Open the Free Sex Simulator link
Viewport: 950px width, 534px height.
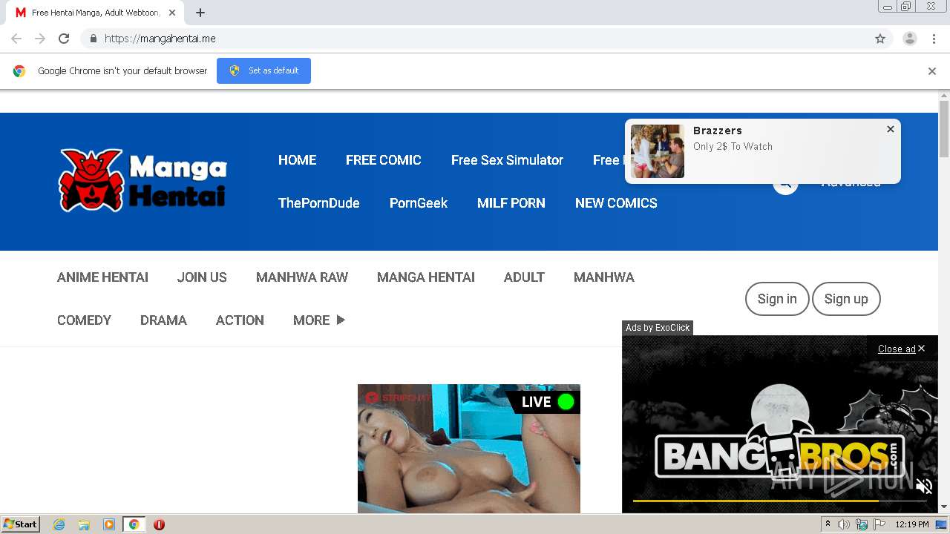(507, 160)
